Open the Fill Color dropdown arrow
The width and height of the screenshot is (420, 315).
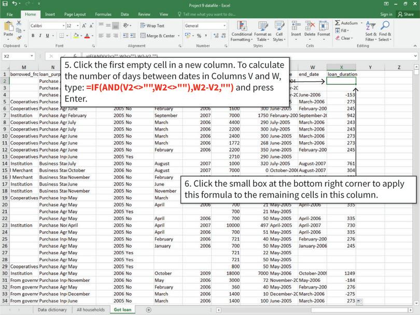[x=81, y=35]
